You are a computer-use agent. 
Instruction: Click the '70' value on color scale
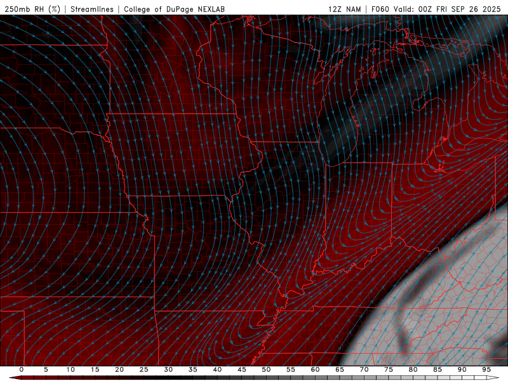click(x=364, y=370)
